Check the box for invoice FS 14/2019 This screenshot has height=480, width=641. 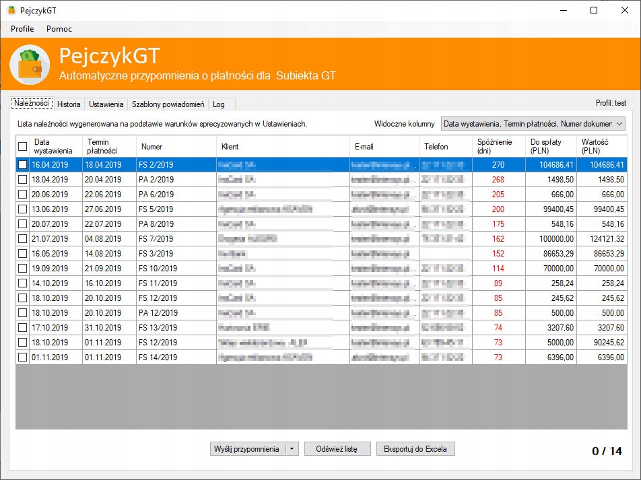click(22, 357)
